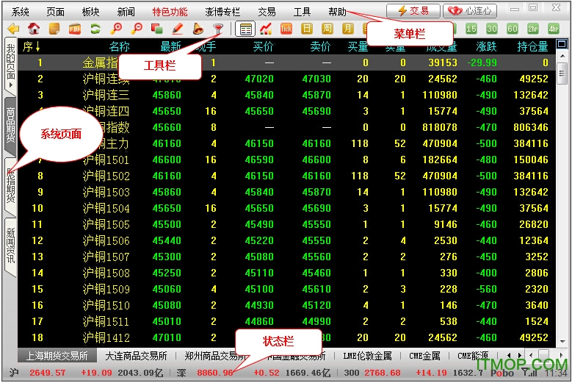Screen dimensions: 572x383
Task: Toggle the 15-minute period button
Action: coord(471,29)
